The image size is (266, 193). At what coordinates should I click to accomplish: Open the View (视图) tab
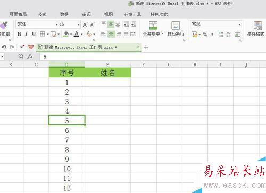109,14
